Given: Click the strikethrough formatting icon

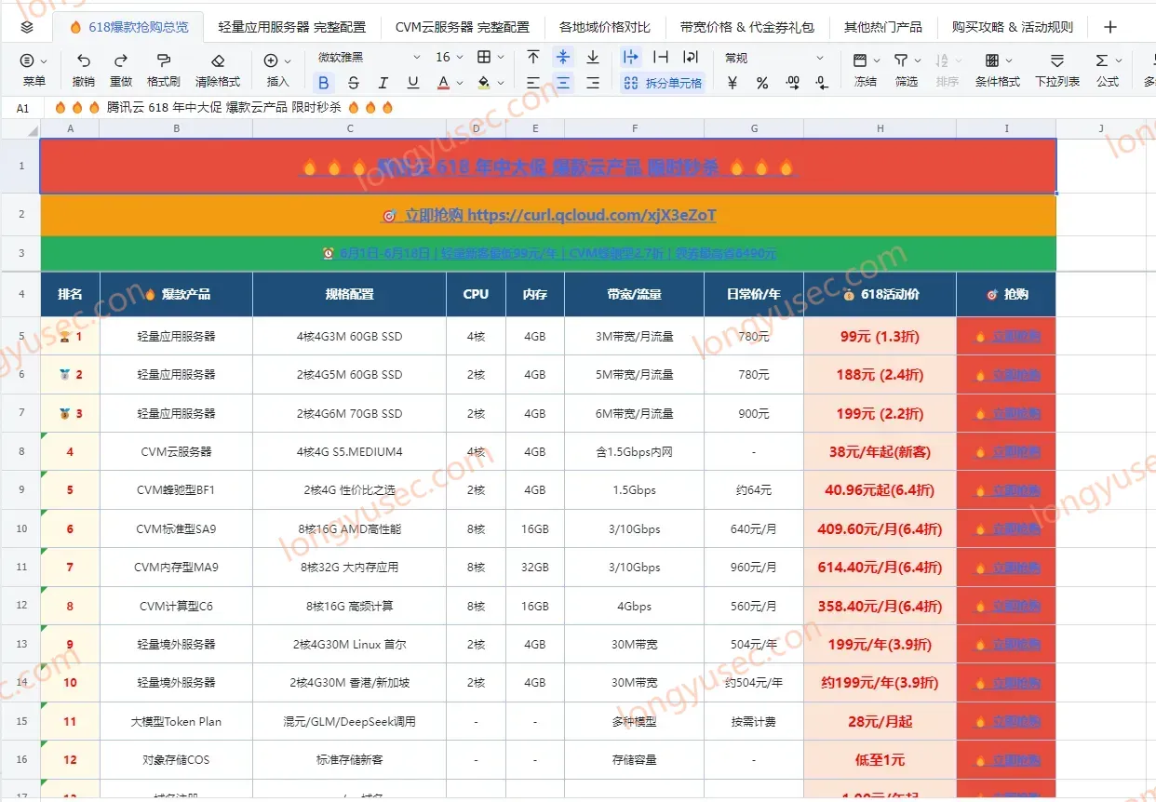Looking at the screenshot, I should [x=353, y=83].
